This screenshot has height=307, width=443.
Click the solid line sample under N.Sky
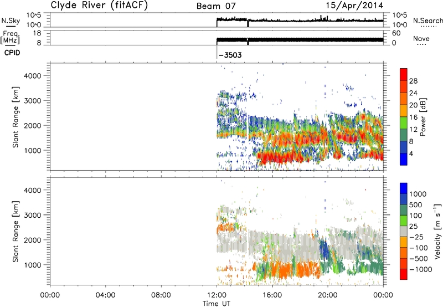[11, 26]
